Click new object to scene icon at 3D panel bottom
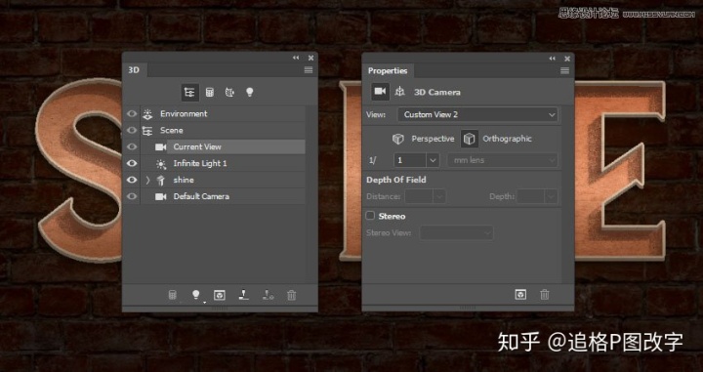This screenshot has height=372, width=703. coord(173,295)
